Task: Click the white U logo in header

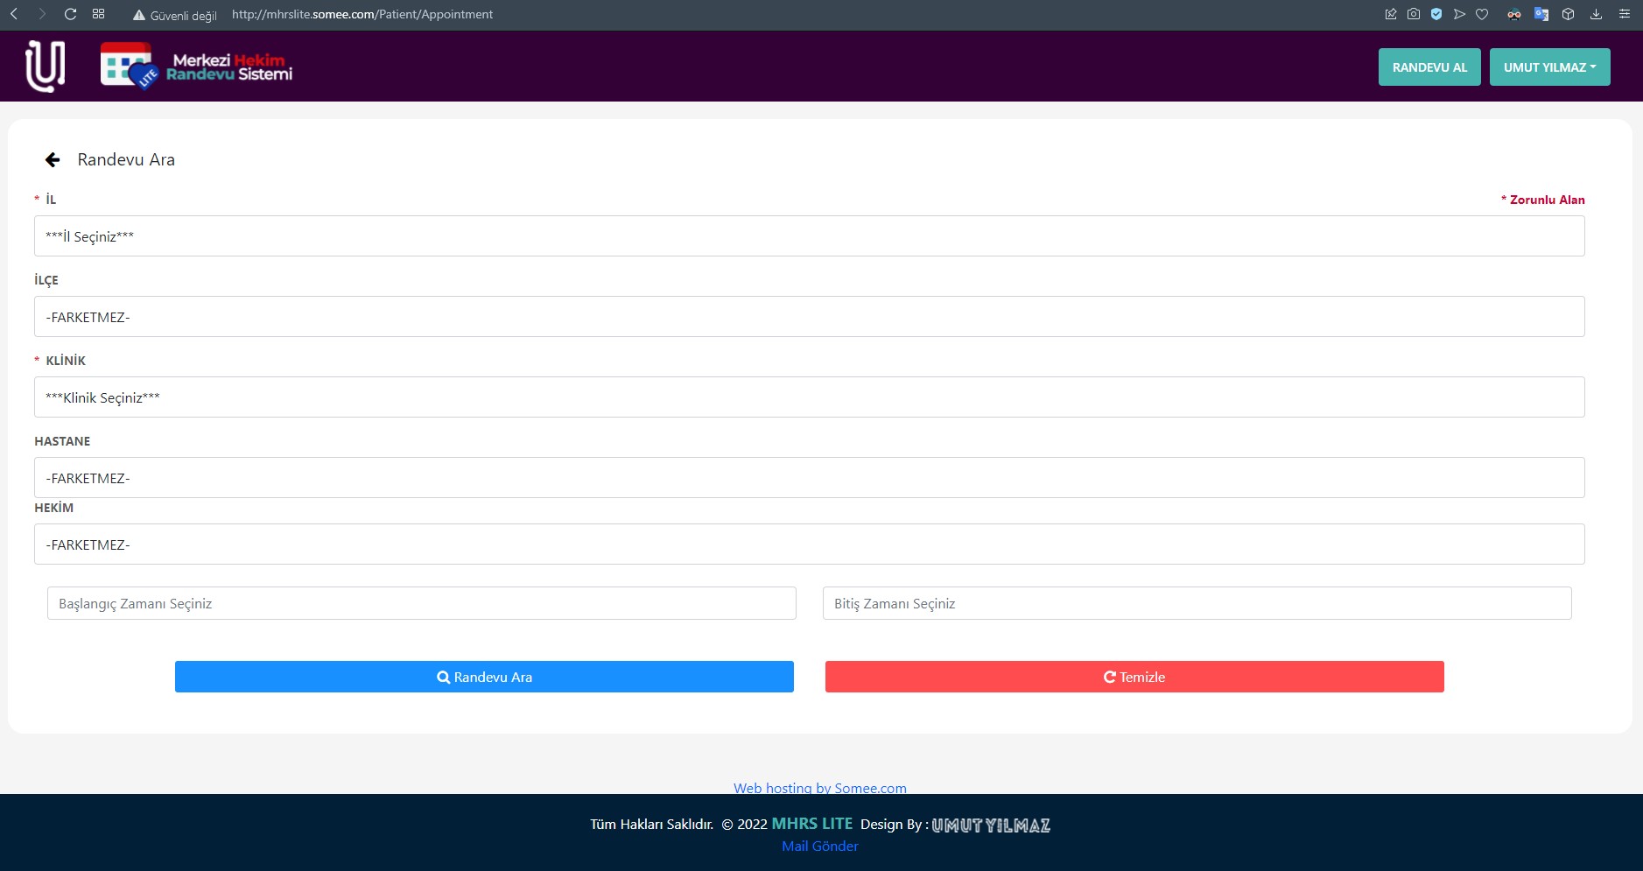Action: tap(45, 67)
